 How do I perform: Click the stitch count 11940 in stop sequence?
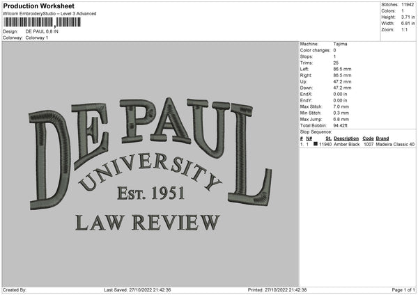click(325, 144)
